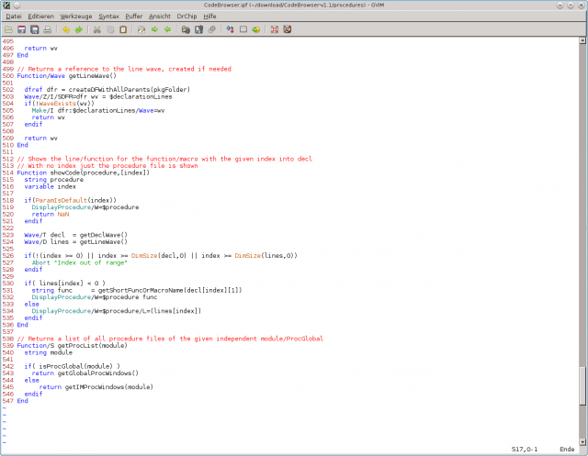Undo the last change with the yellow arrow
The width and height of the screenshot is (588, 456).
(x=66, y=29)
